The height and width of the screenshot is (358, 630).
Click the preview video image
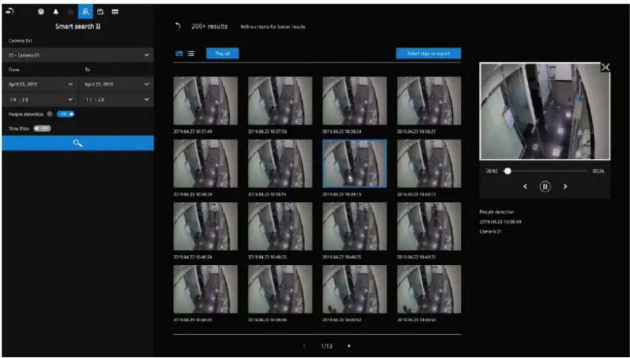(x=545, y=111)
